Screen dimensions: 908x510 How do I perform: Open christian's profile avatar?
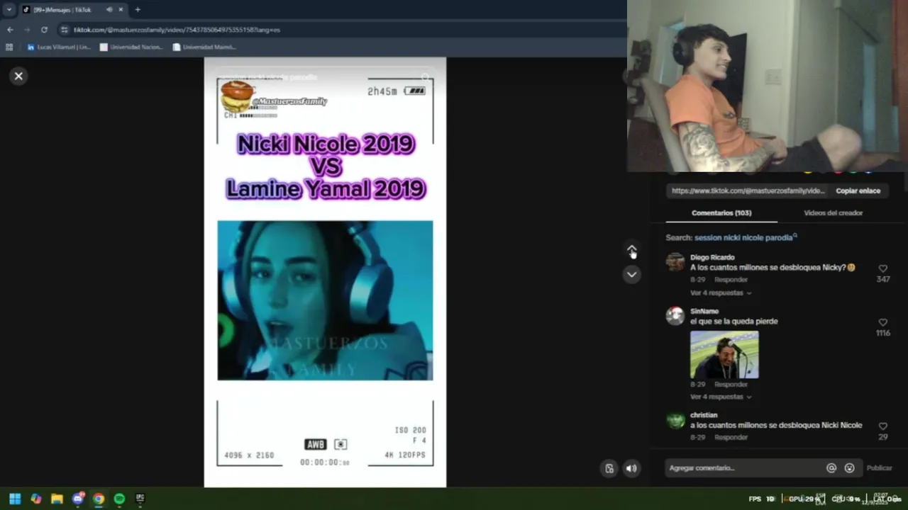[675, 420]
